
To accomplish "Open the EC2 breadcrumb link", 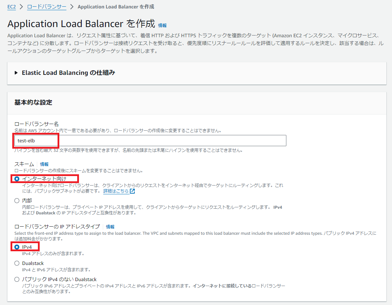I will [x=12, y=7].
